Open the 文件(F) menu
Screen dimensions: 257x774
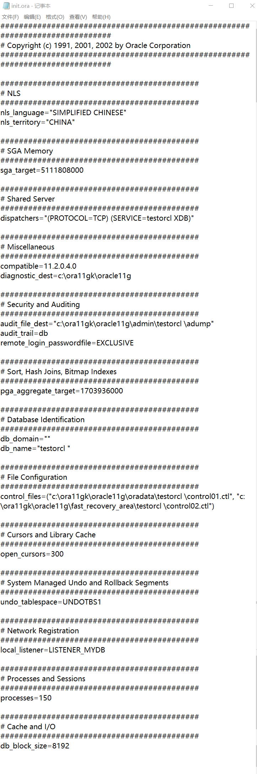tap(10, 17)
